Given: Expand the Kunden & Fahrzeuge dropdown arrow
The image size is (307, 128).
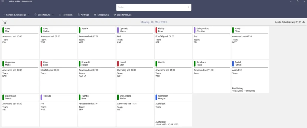Looking at the screenshot, I should 28,15.
